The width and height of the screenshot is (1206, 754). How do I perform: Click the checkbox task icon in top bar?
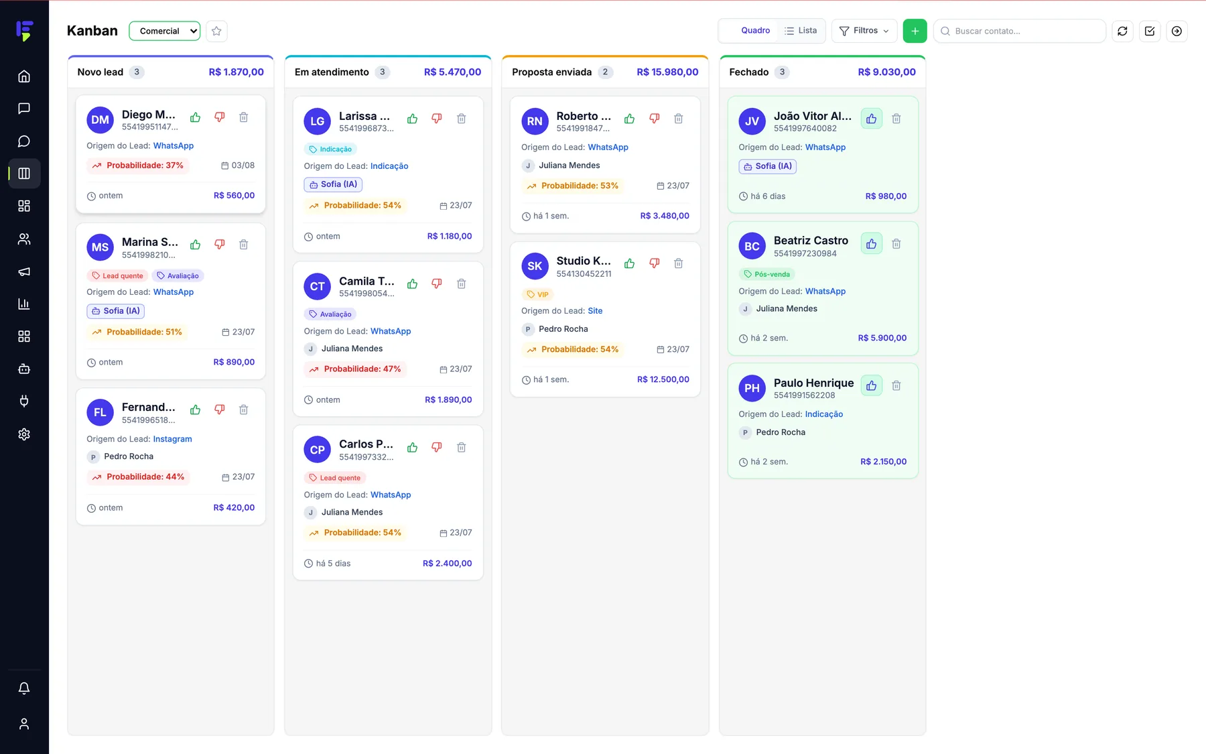tap(1150, 31)
